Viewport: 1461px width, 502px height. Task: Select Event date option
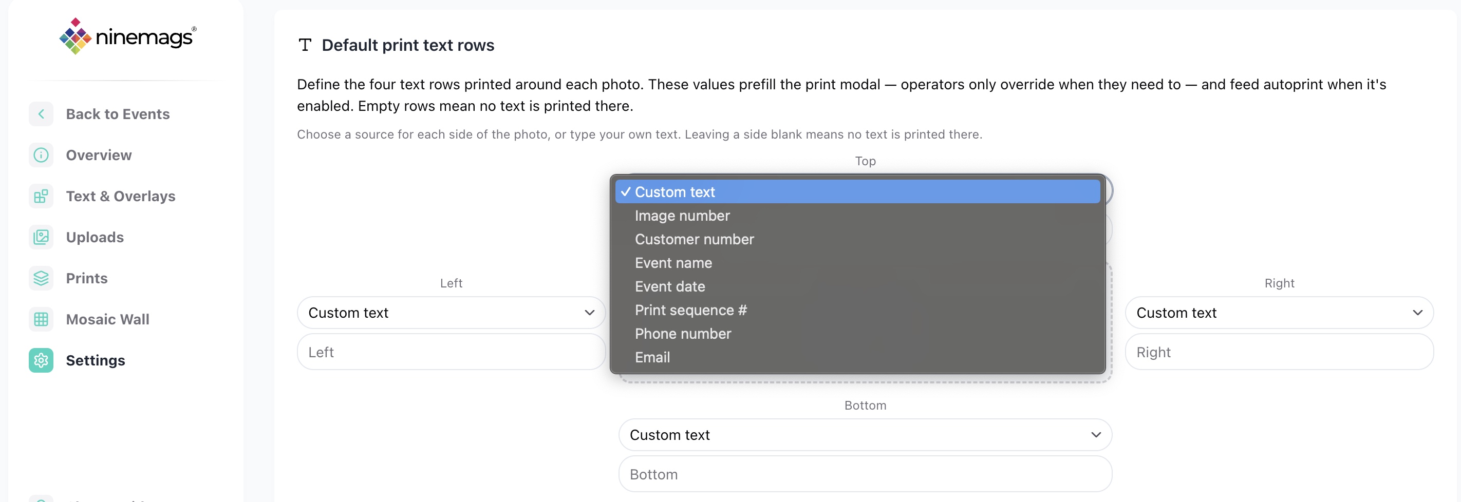tap(857, 287)
